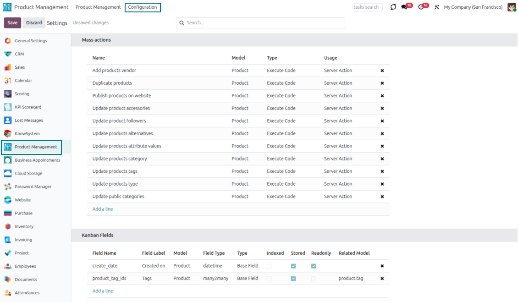518x302 pixels.
Task: Open the discuss messages icon with badge
Action: point(405,7)
